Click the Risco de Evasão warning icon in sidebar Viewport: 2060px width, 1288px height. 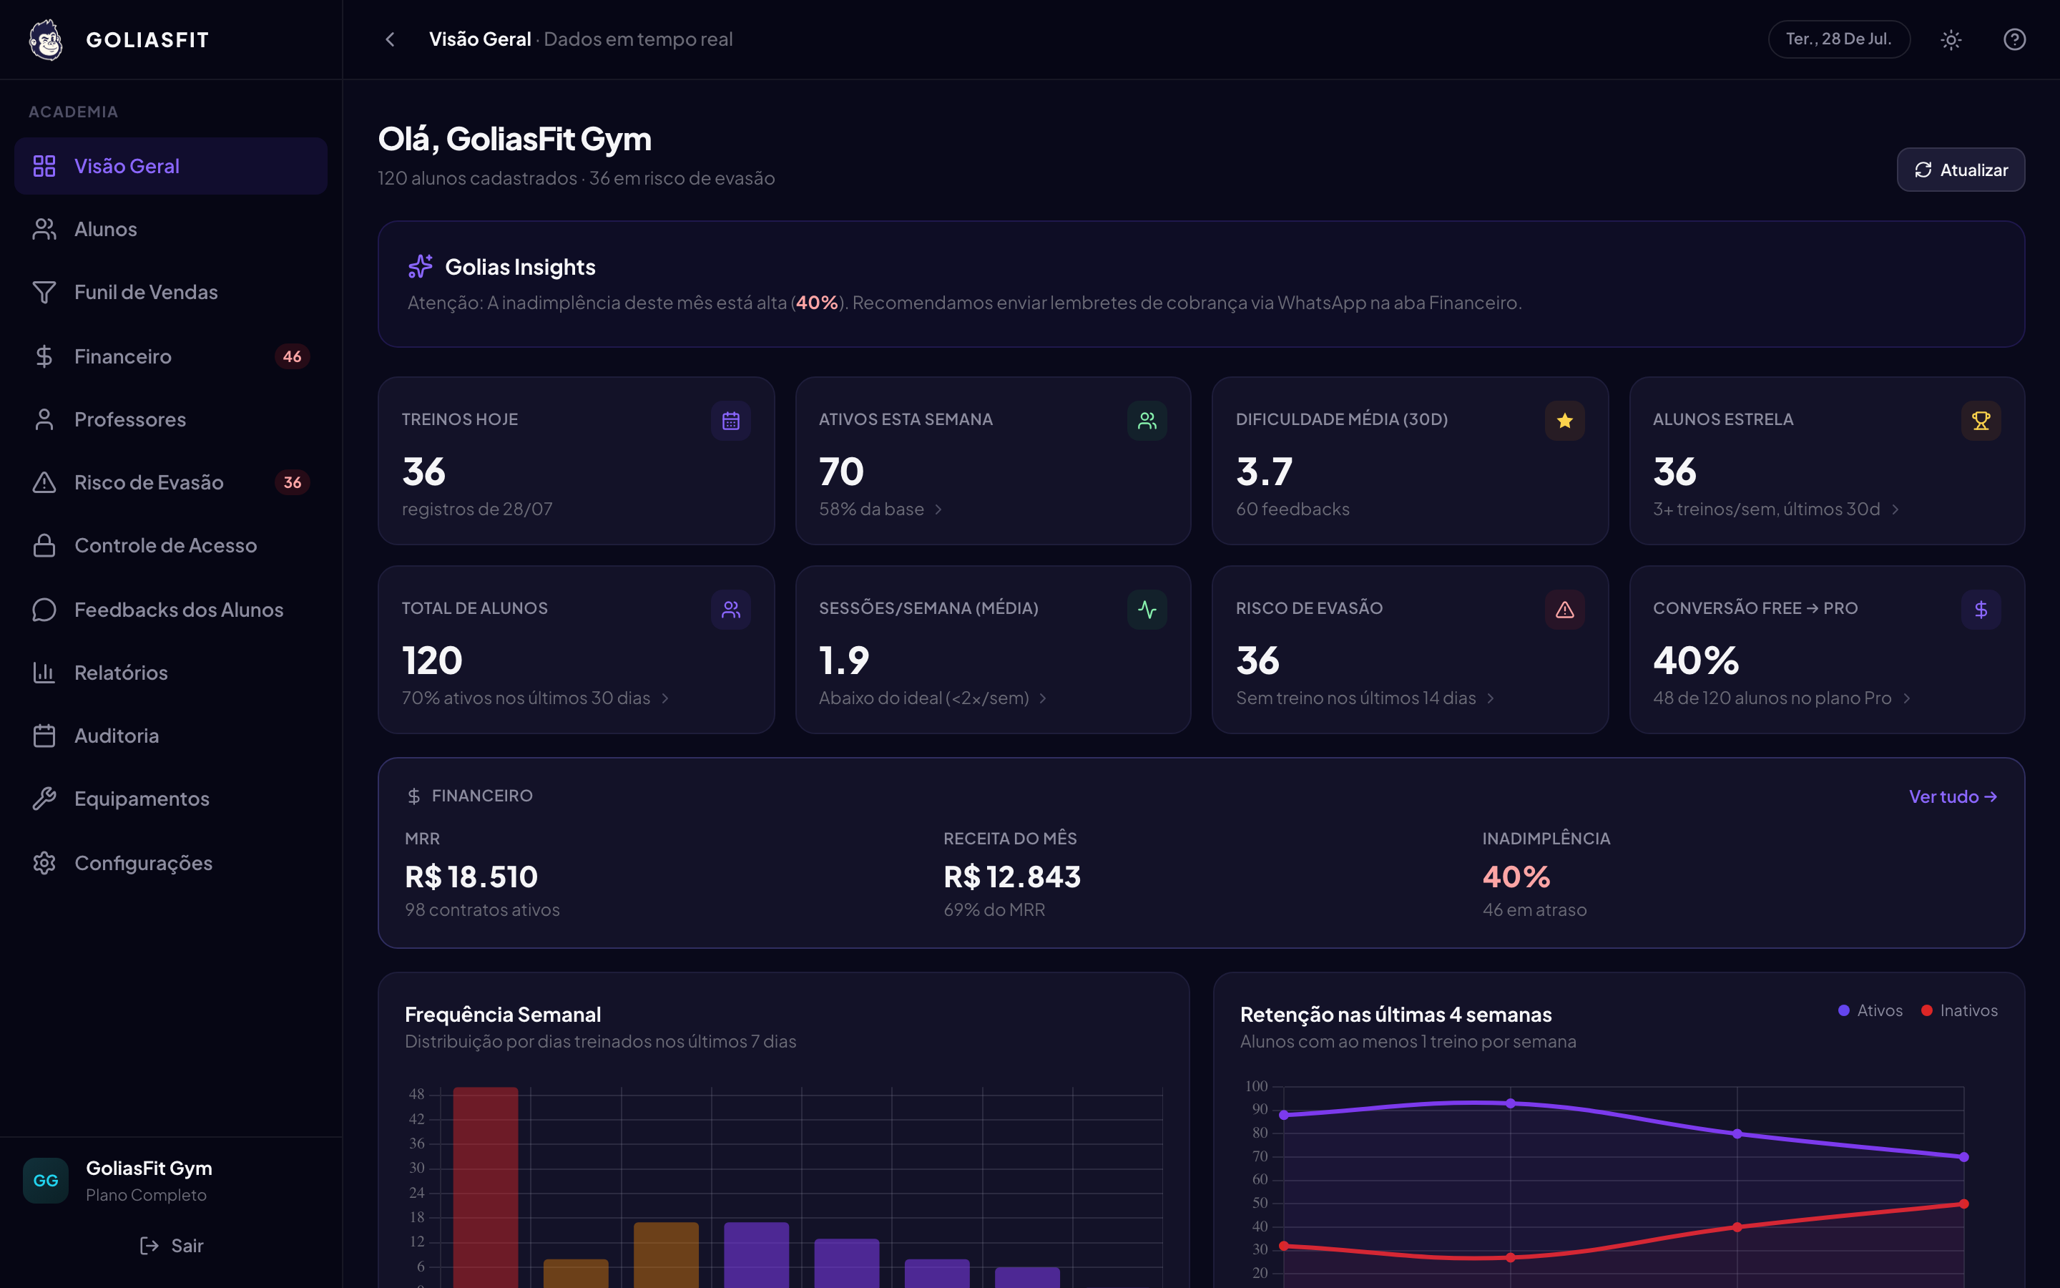[x=44, y=482]
